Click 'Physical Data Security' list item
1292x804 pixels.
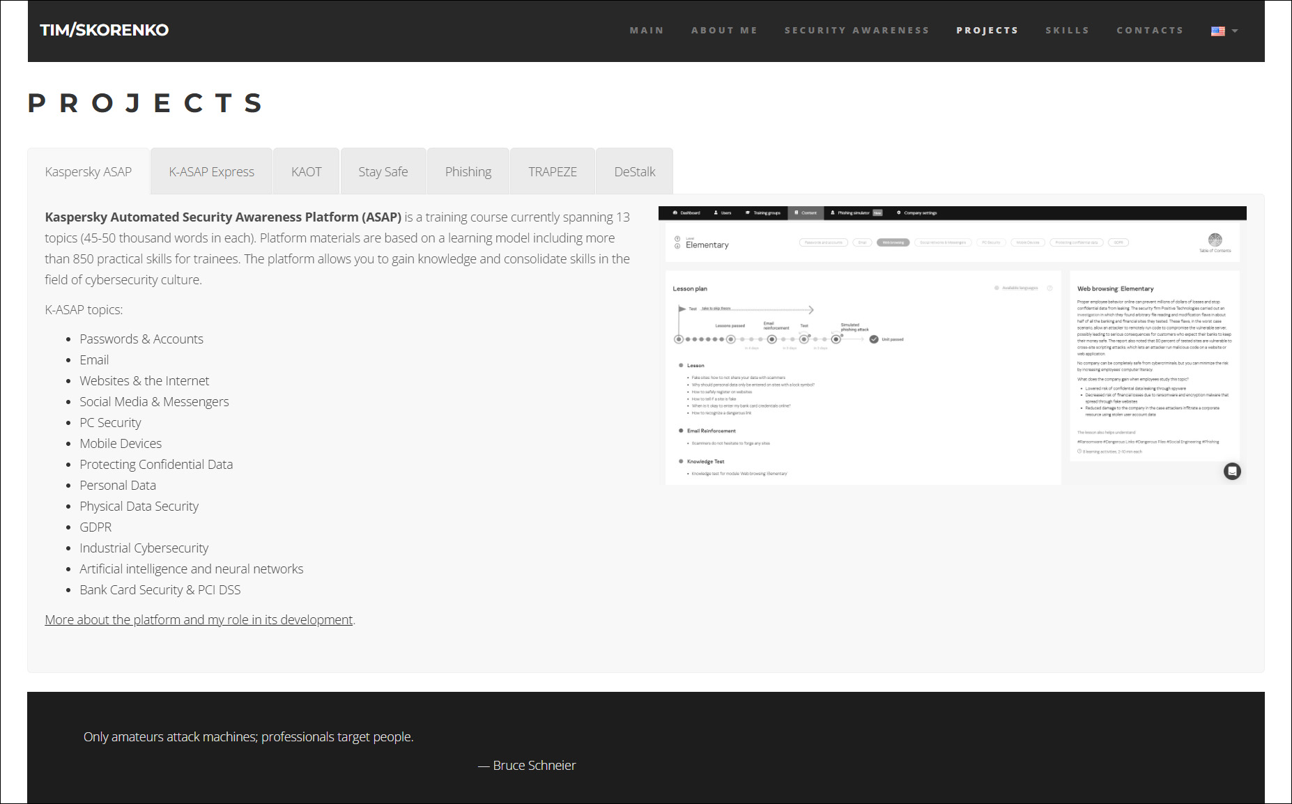click(x=139, y=506)
